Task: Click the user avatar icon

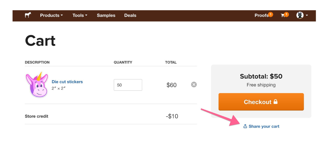Action: coord(300,15)
